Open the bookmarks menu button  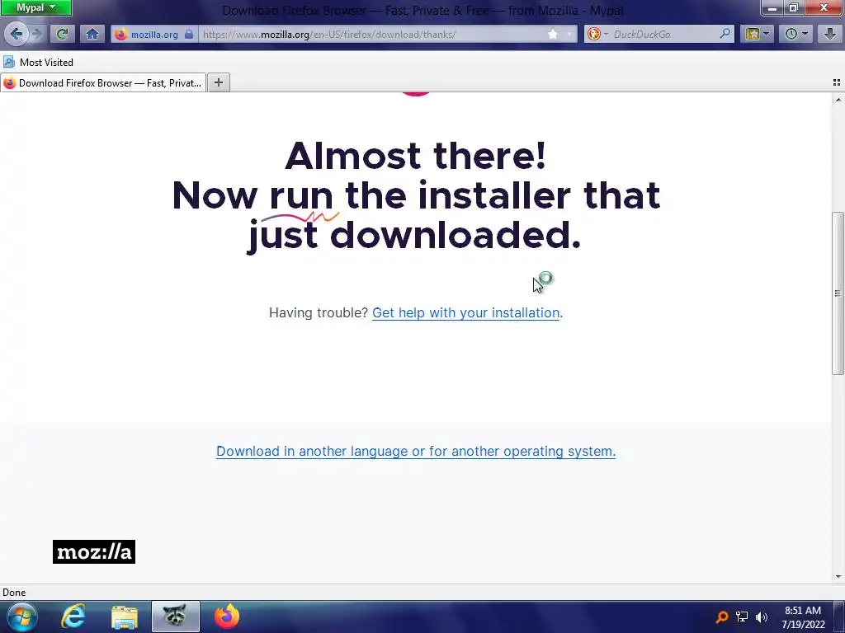point(753,35)
